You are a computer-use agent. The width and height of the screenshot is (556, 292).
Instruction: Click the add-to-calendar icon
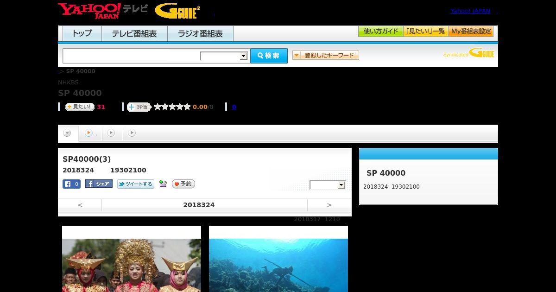pyautogui.click(x=163, y=184)
